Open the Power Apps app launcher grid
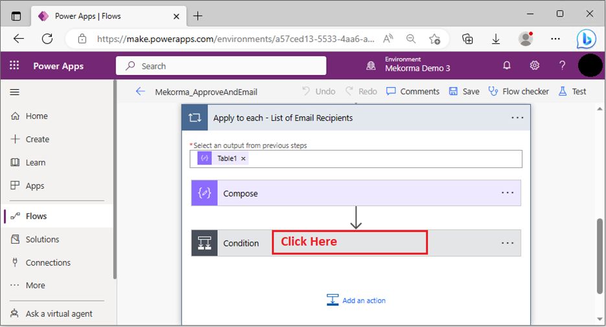606x327 pixels. coord(14,65)
